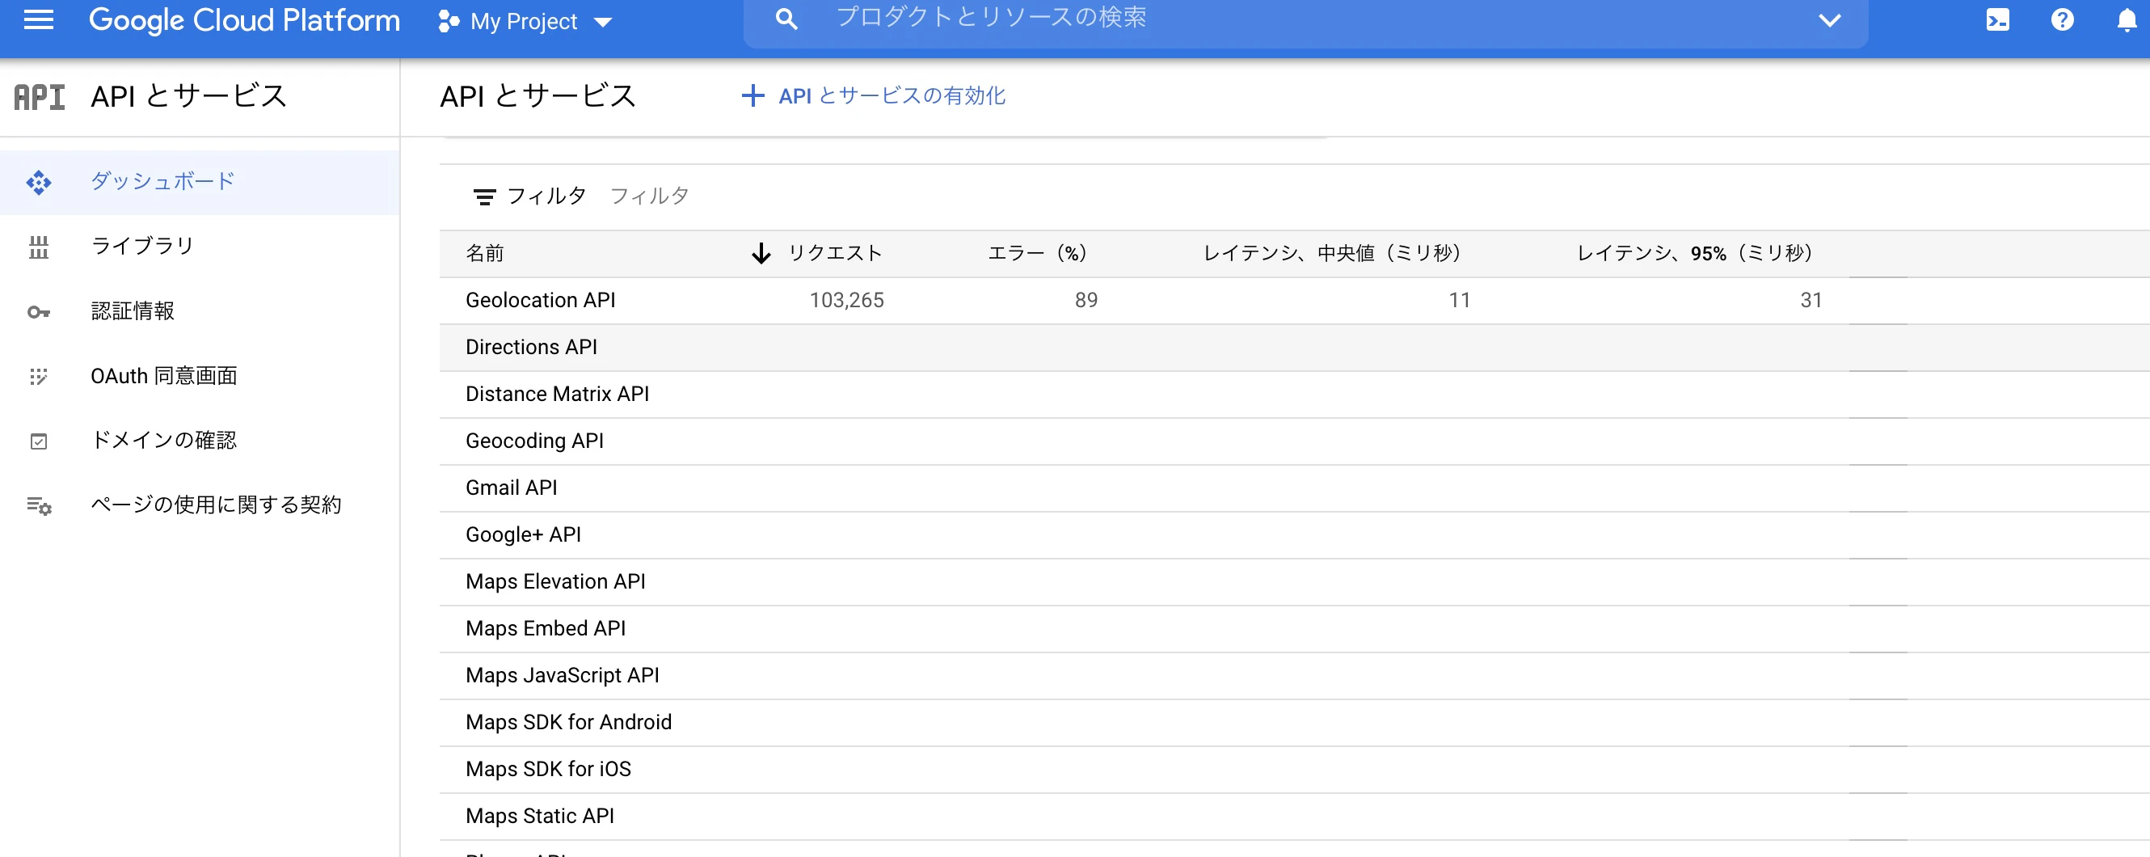Click the dashboard diamond icon
The height and width of the screenshot is (857, 2150).
coord(39,182)
